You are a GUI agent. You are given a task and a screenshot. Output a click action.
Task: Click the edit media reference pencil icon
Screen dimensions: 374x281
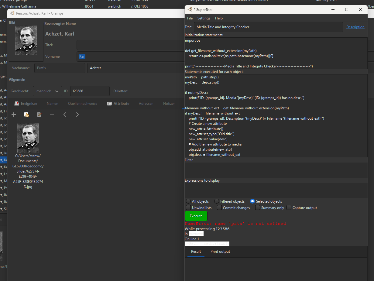[x=39, y=115]
